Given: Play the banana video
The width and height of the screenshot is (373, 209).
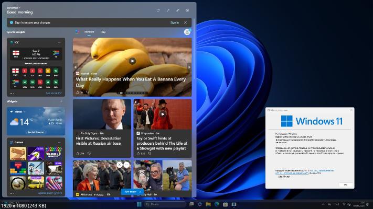Looking at the screenshot, I should (132, 61).
